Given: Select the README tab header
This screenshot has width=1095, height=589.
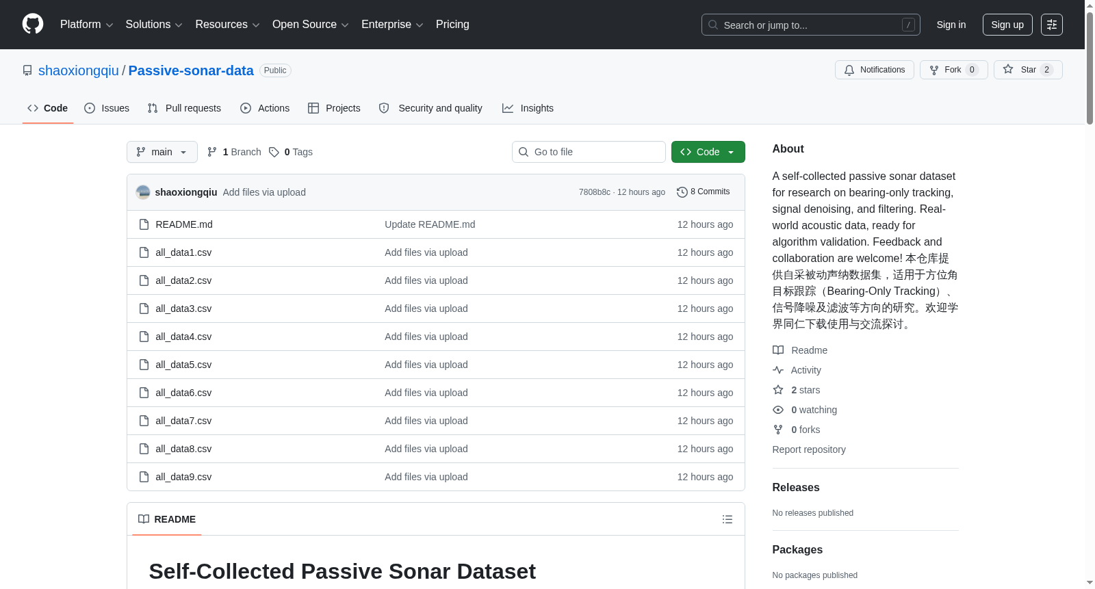Looking at the screenshot, I should tap(167, 519).
